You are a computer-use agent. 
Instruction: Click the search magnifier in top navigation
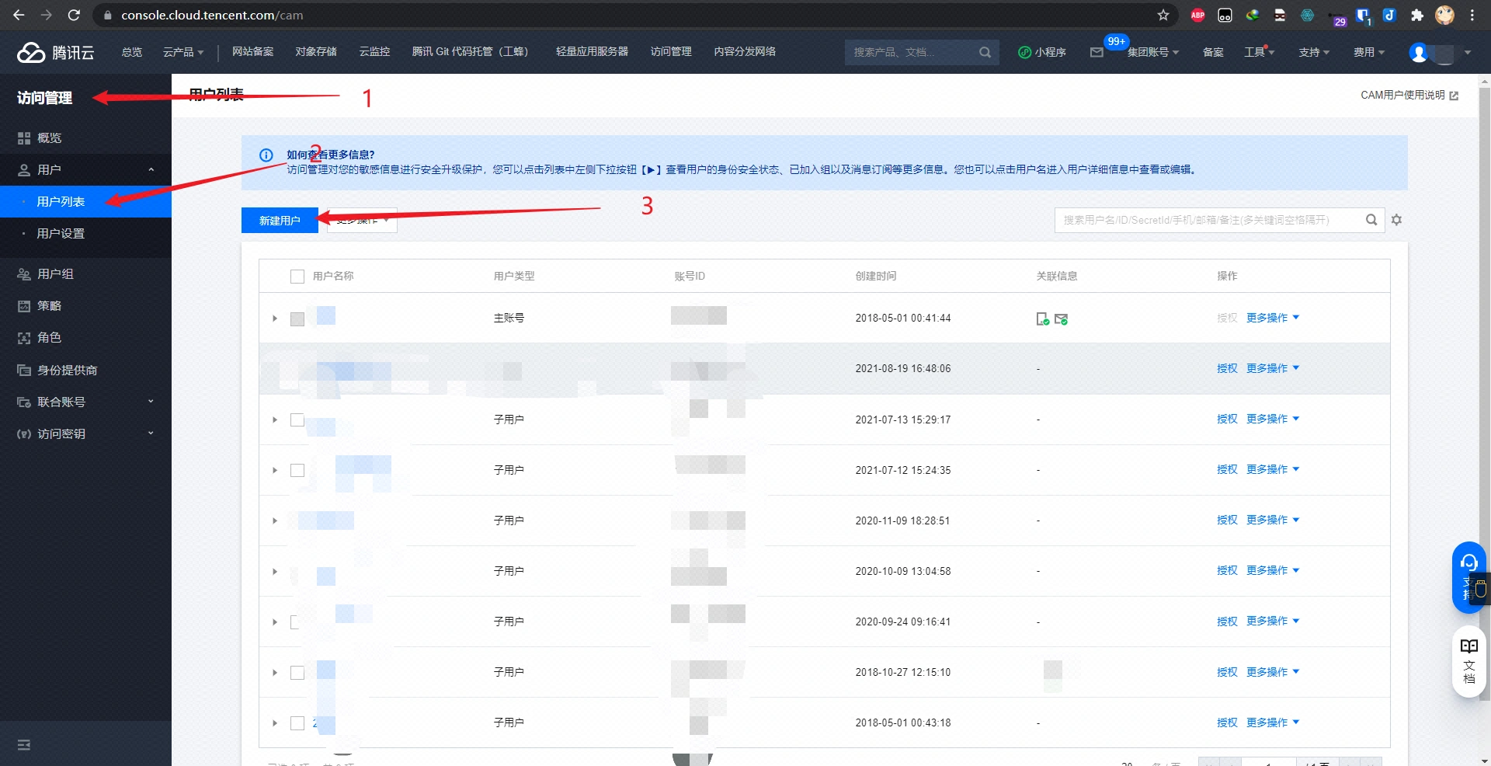tap(985, 52)
